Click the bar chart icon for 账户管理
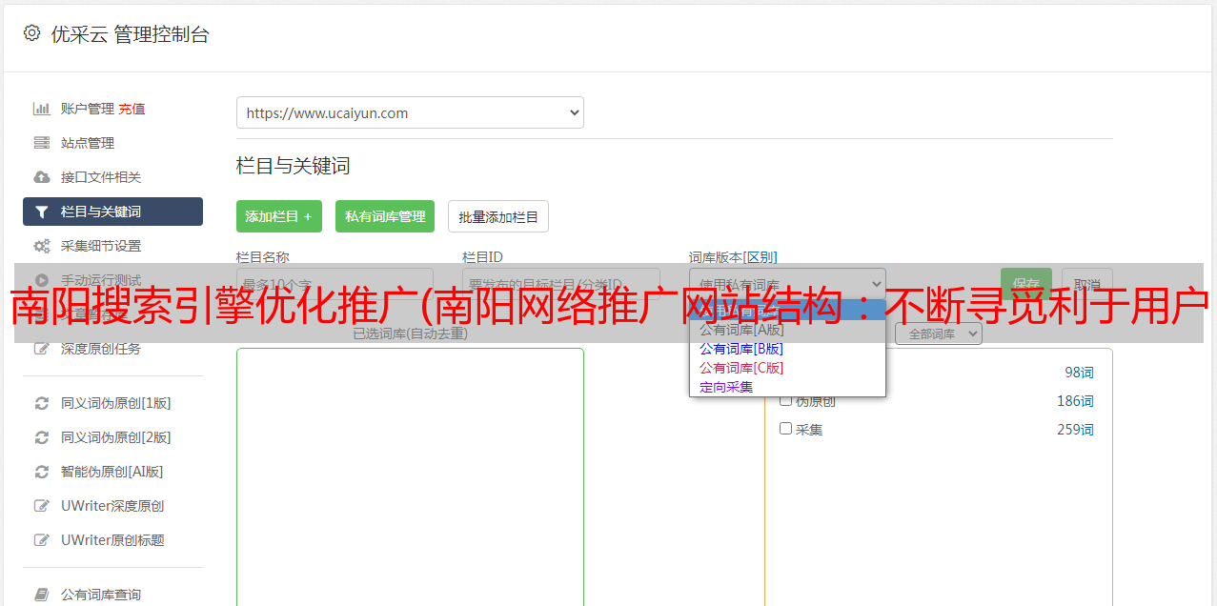1217x606 pixels. click(41, 109)
